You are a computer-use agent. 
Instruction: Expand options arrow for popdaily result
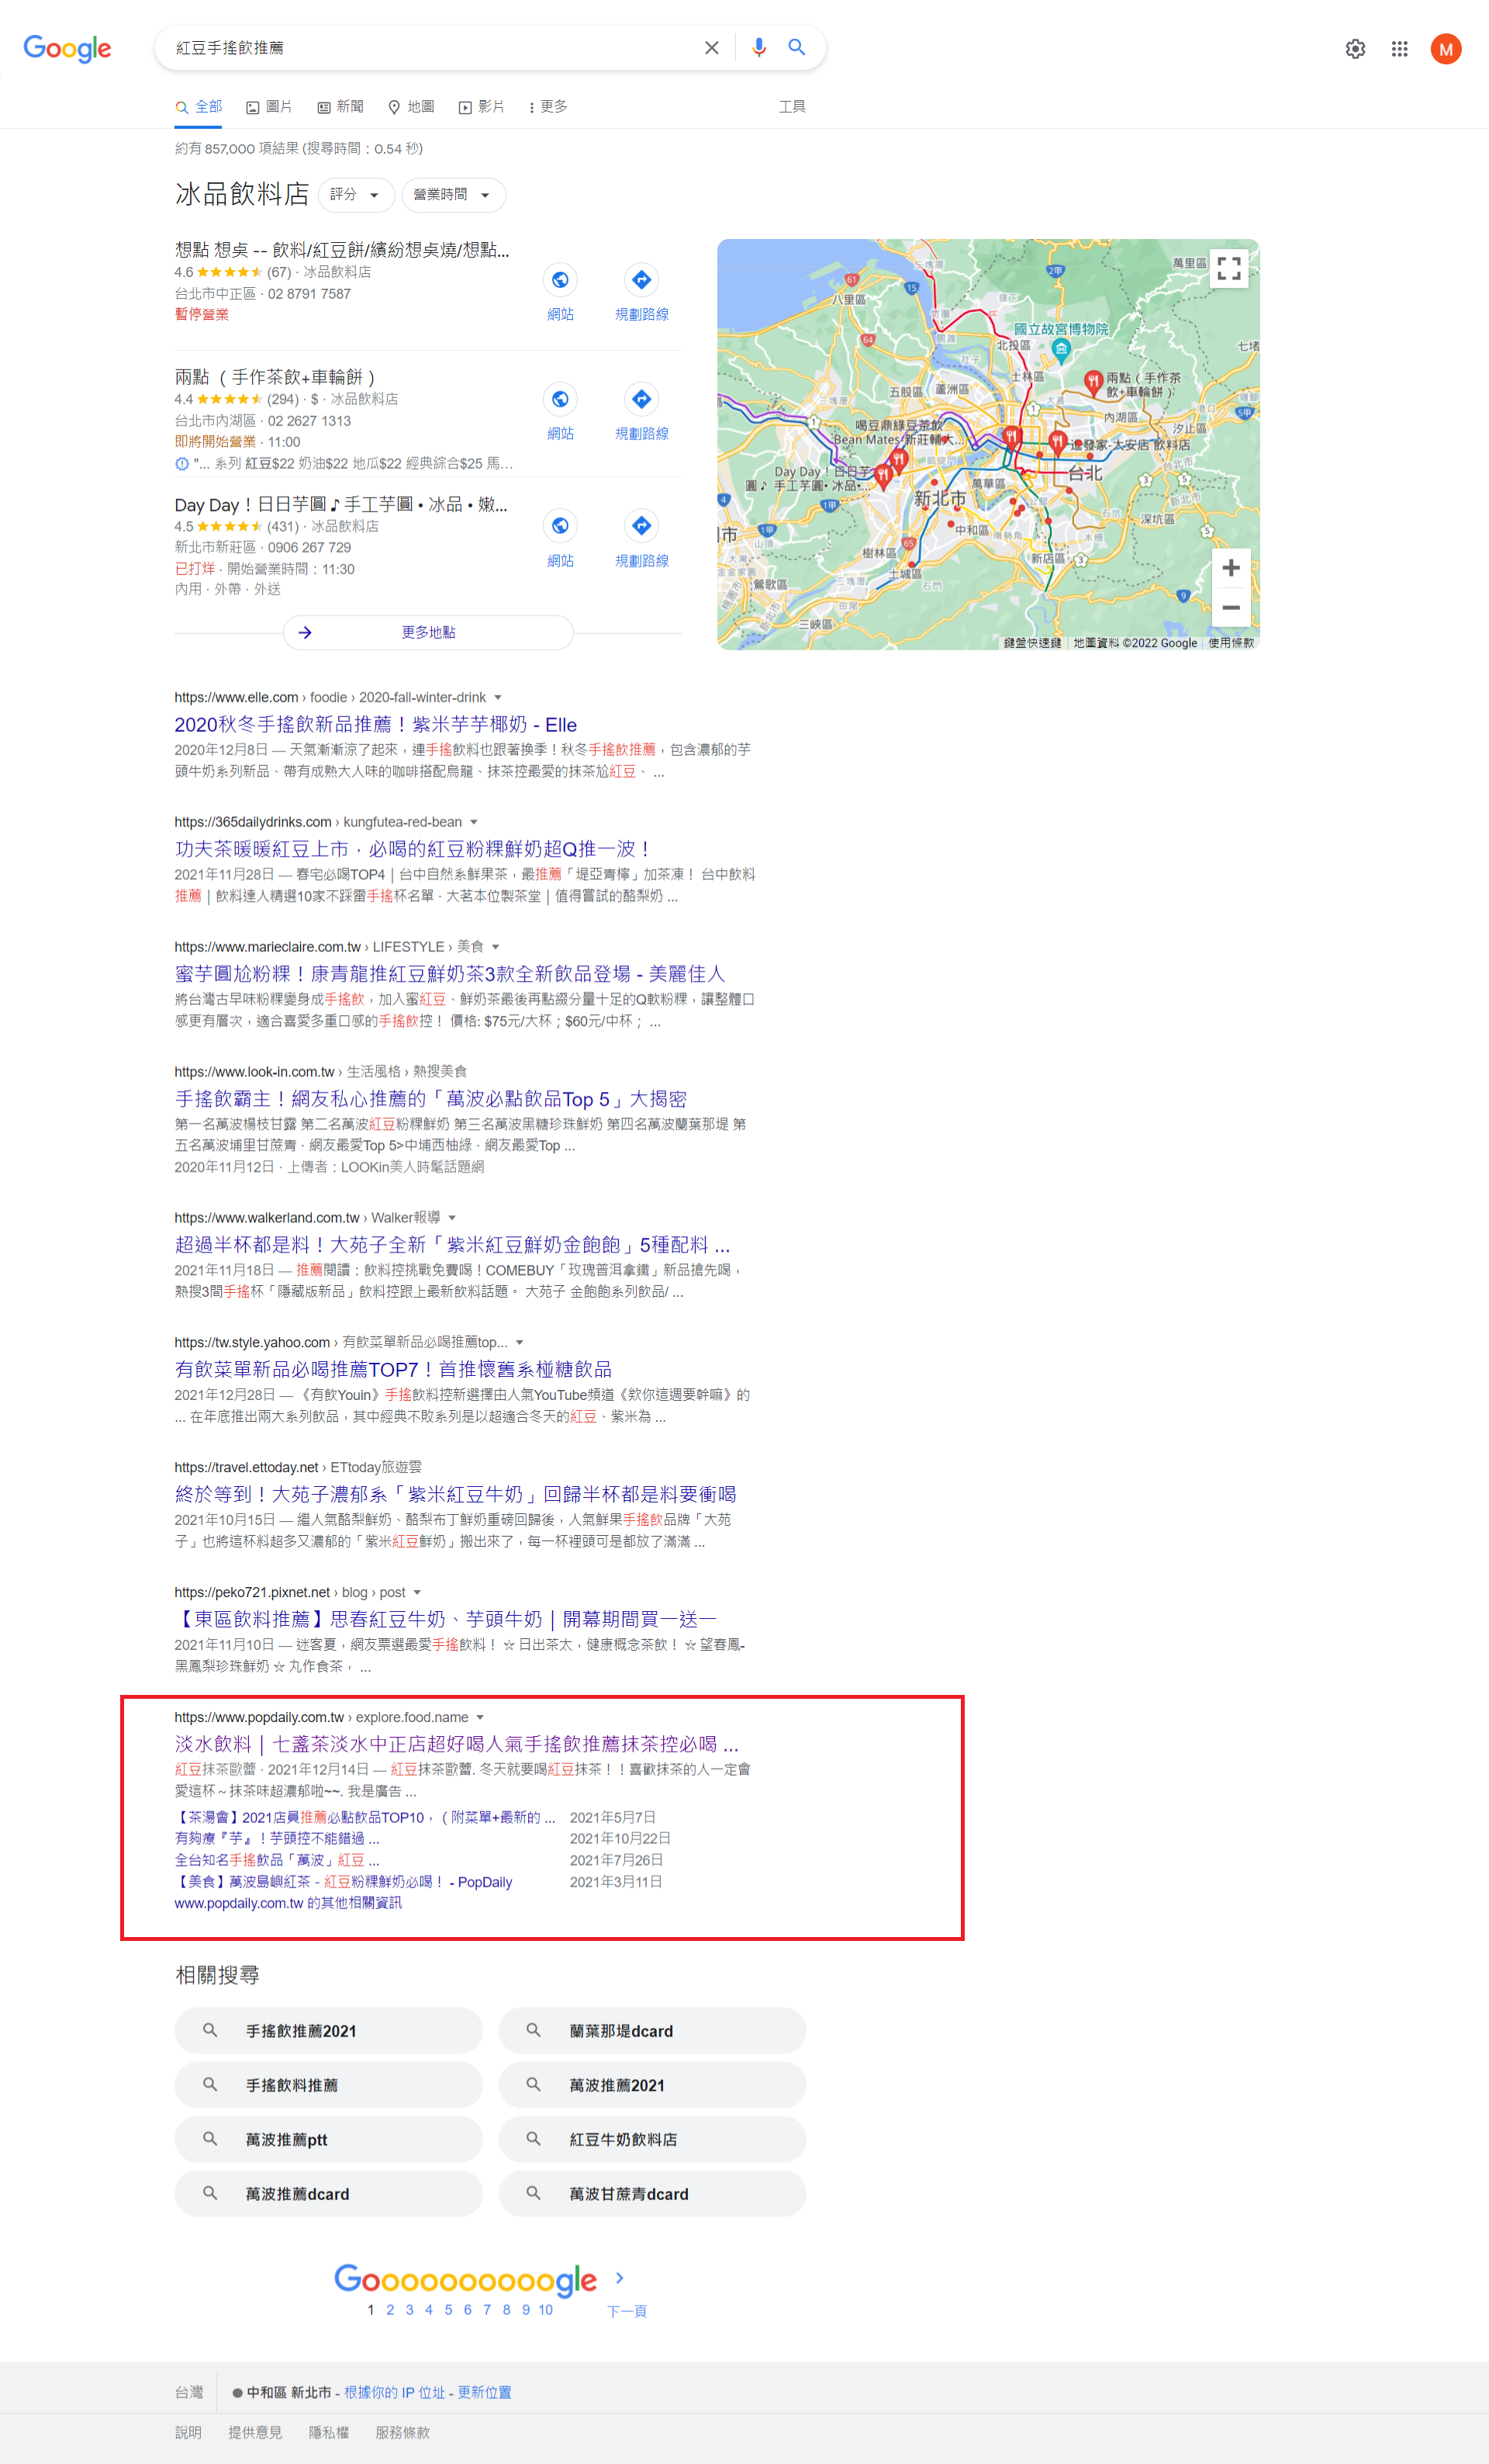point(481,1718)
